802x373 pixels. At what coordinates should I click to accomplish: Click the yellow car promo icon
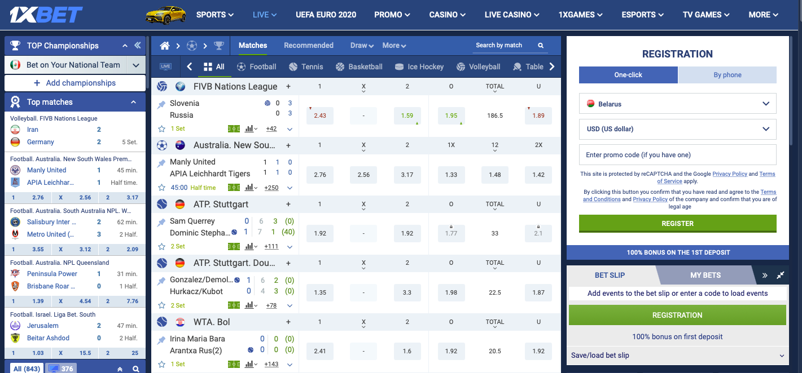coord(166,14)
